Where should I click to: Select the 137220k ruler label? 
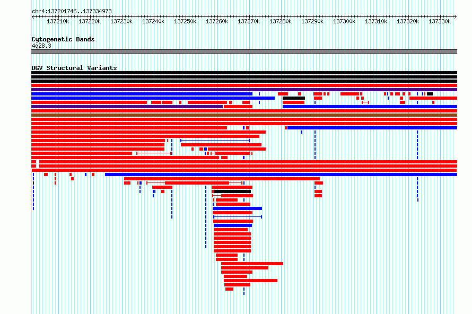(x=90, y=21)
